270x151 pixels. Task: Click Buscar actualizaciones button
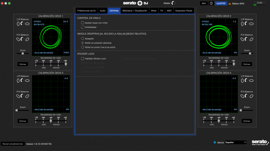pyautogui.click(x=13, y=144)
